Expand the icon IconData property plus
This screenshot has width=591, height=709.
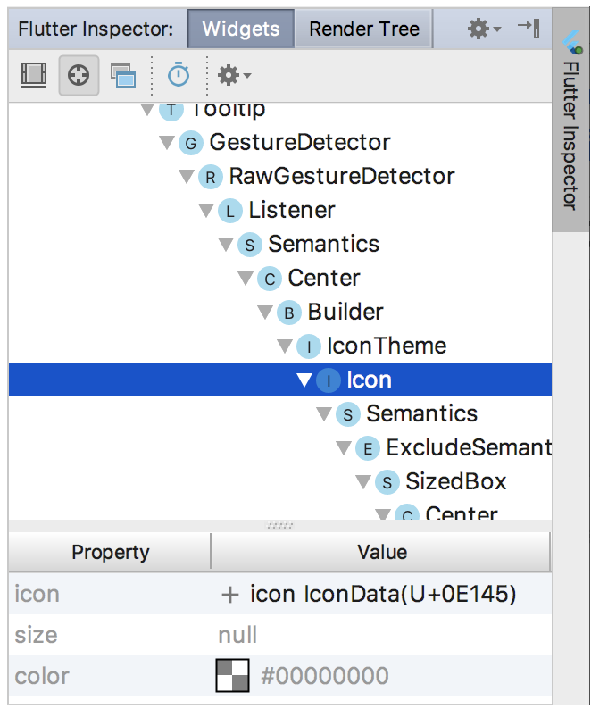coord(229,594)
